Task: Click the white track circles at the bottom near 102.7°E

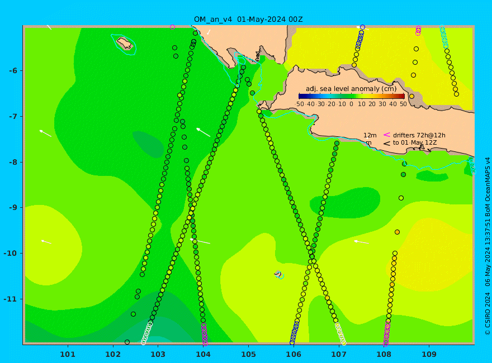Action: click(x=147, y=333)
